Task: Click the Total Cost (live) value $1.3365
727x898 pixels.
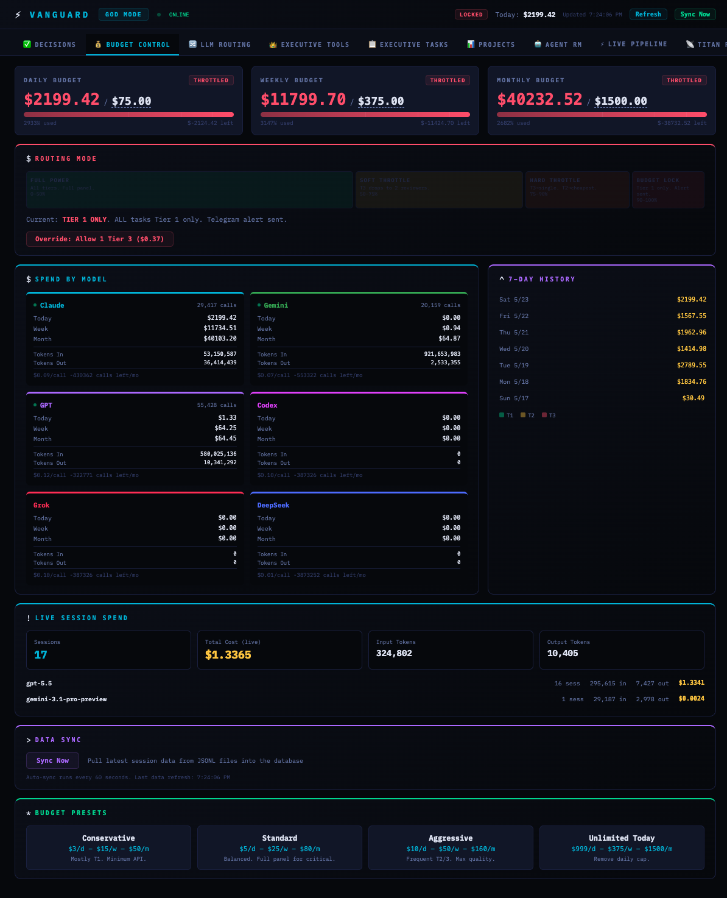Action: (228, 655)
